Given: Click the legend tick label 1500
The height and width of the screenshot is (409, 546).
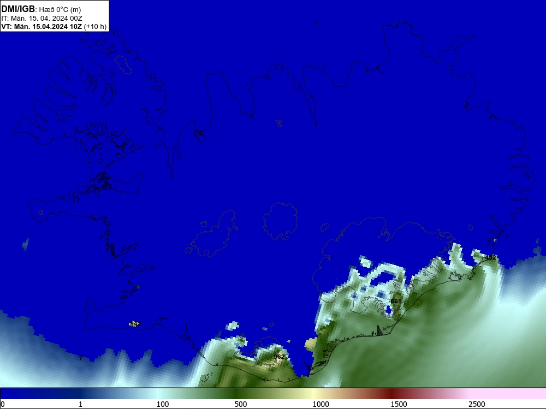Looking at the screenshot, I should point(399,404).
